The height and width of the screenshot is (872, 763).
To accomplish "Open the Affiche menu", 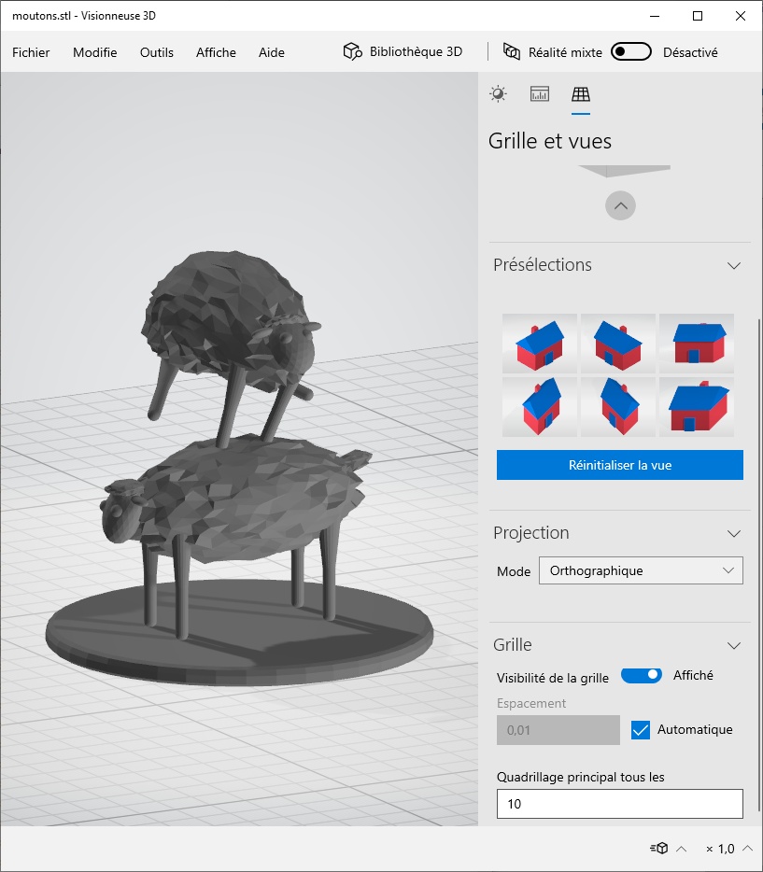I will [x=216, y=52].
